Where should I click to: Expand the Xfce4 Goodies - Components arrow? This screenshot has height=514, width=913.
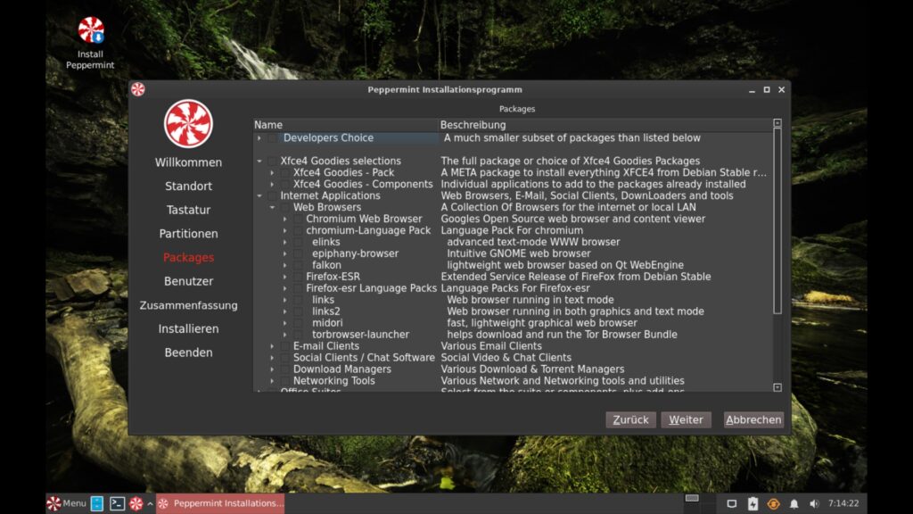[x=272, y=184]
